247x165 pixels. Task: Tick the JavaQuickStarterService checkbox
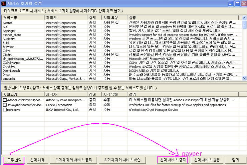(5, 105)
